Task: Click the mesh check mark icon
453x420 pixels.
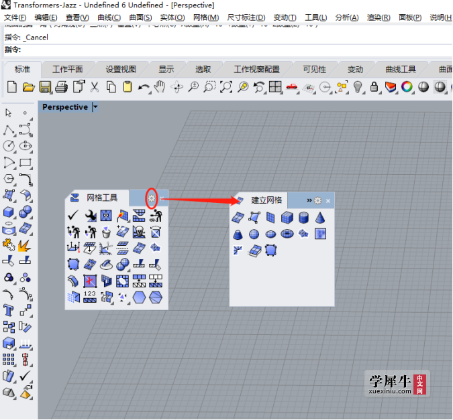Action: tap(73, 215)
